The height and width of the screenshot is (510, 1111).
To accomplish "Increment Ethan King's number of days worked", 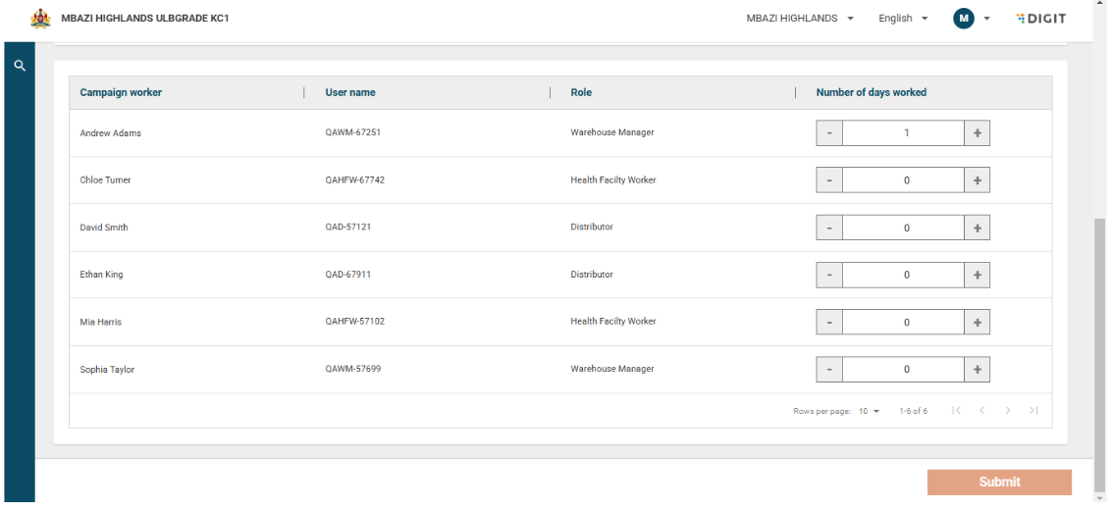I will click(977, 276).
